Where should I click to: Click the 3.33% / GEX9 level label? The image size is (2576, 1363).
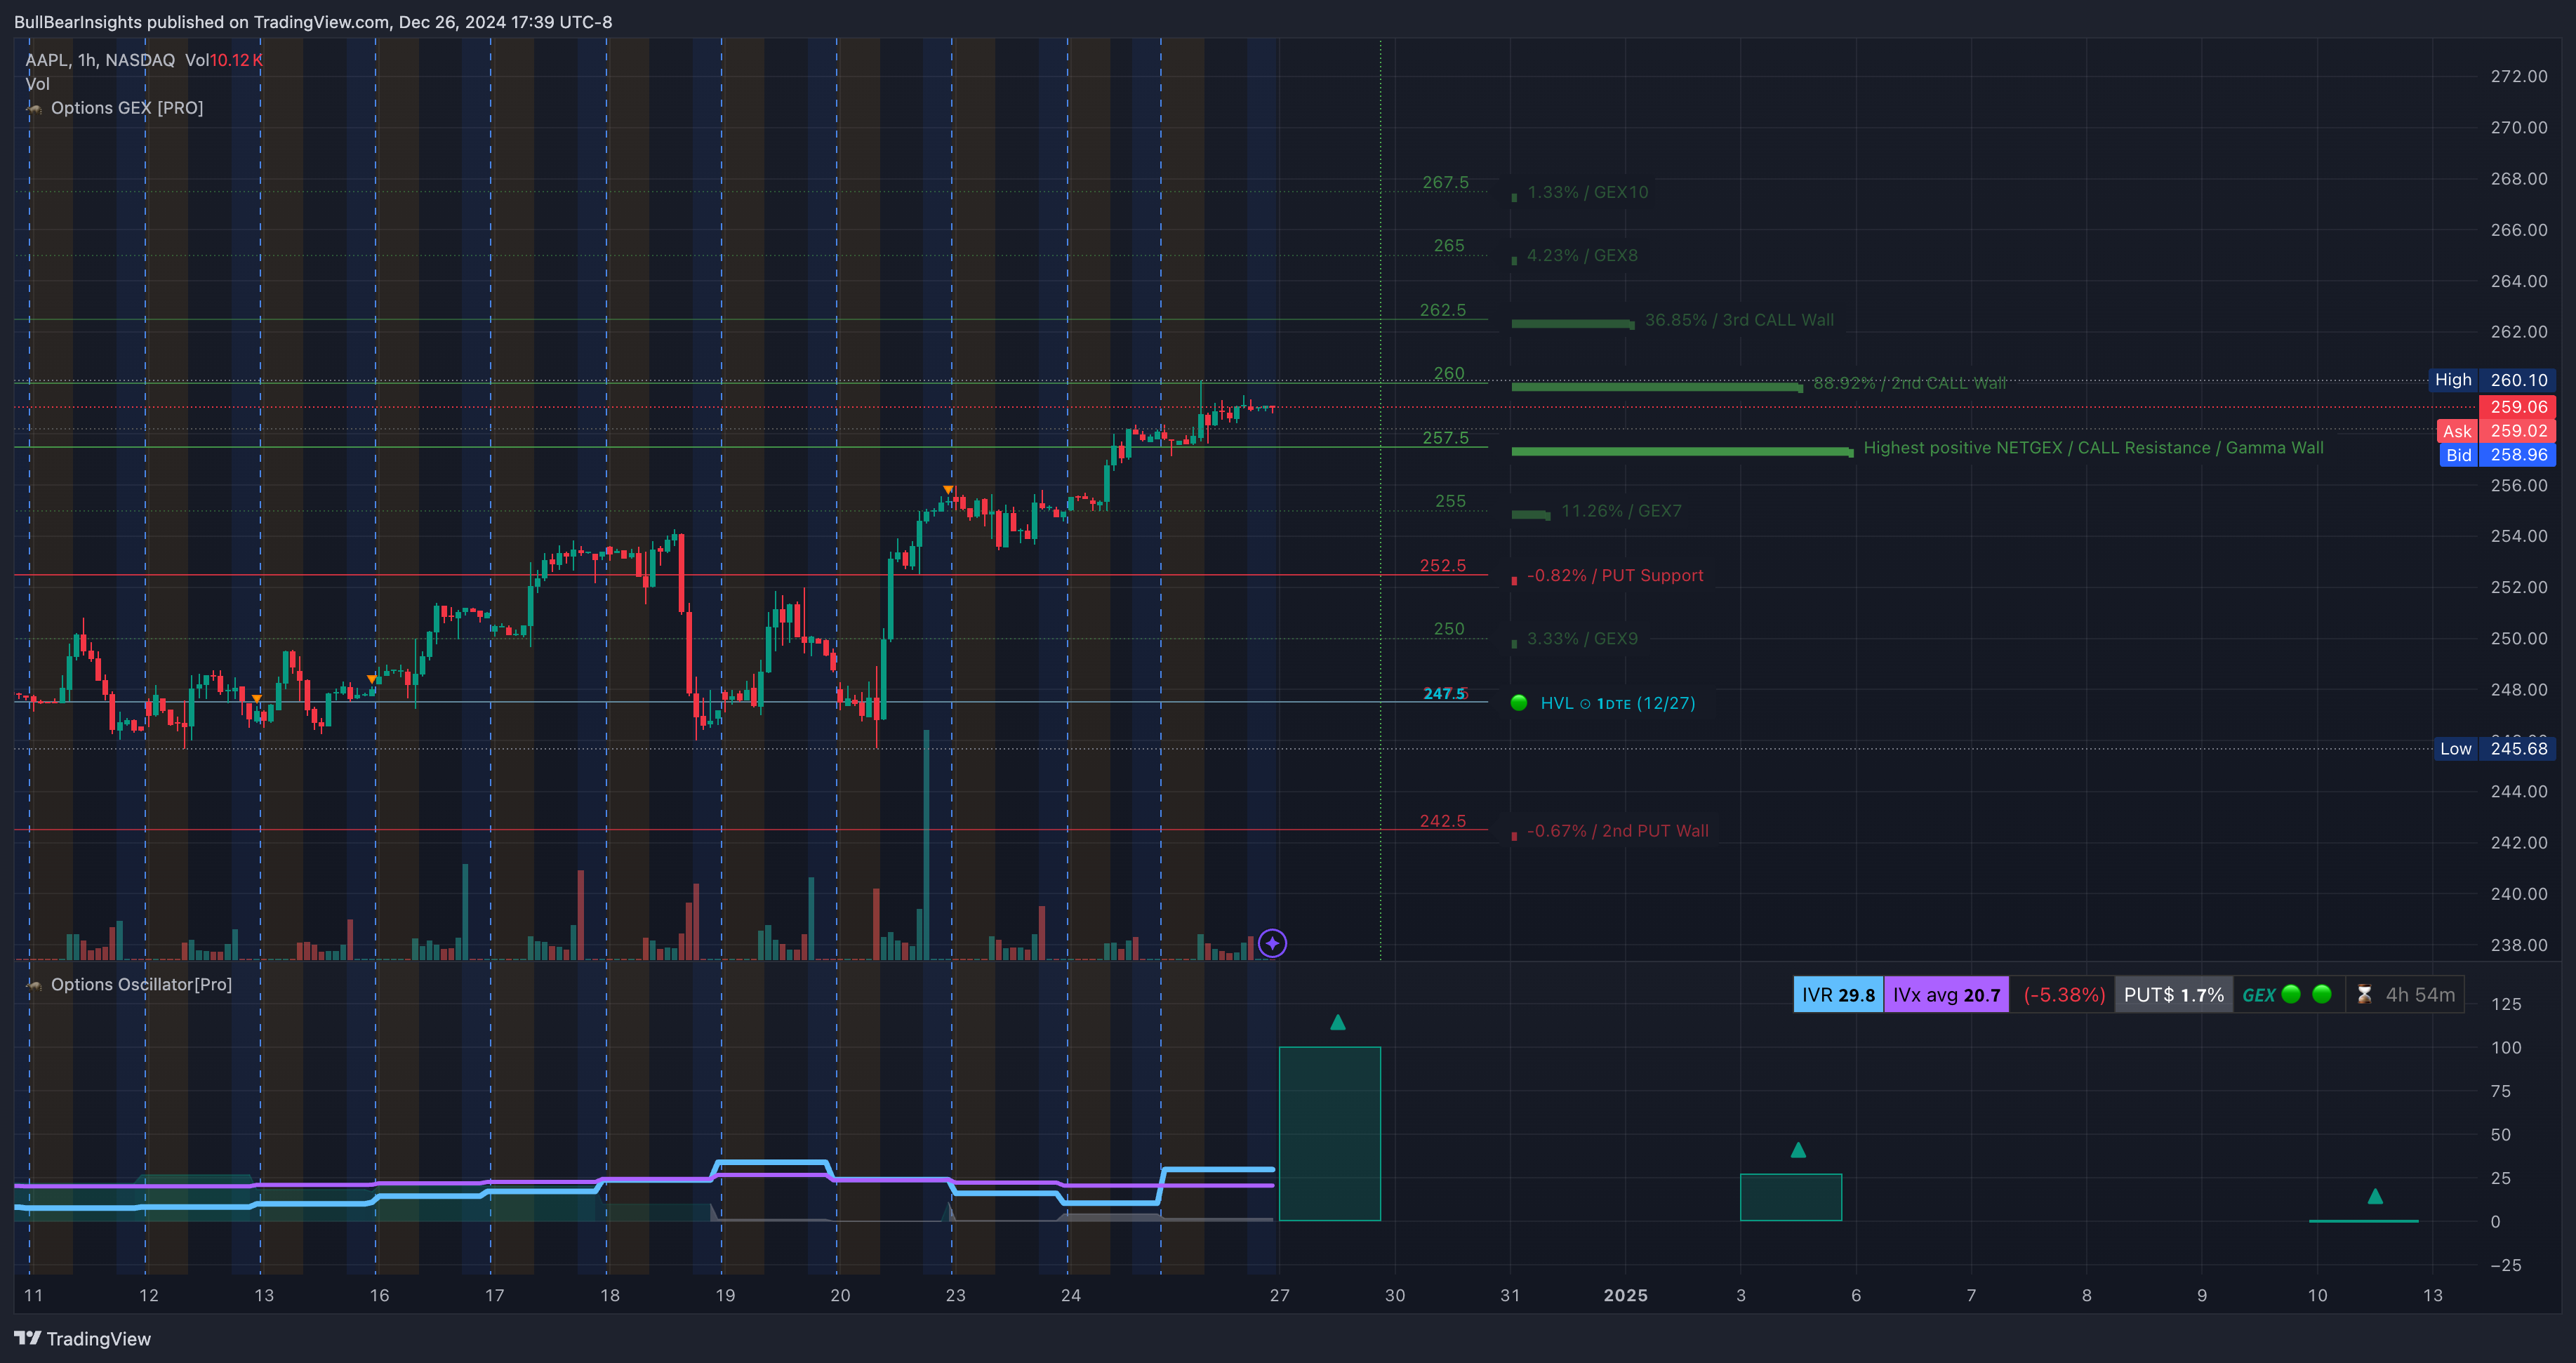tap(1582, 639)
